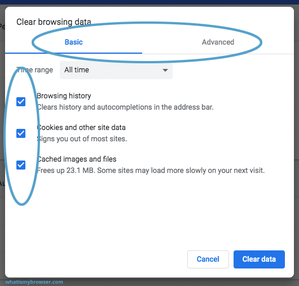Click the 'Clear browsing data' dialog title

click(x=54, y=22)
